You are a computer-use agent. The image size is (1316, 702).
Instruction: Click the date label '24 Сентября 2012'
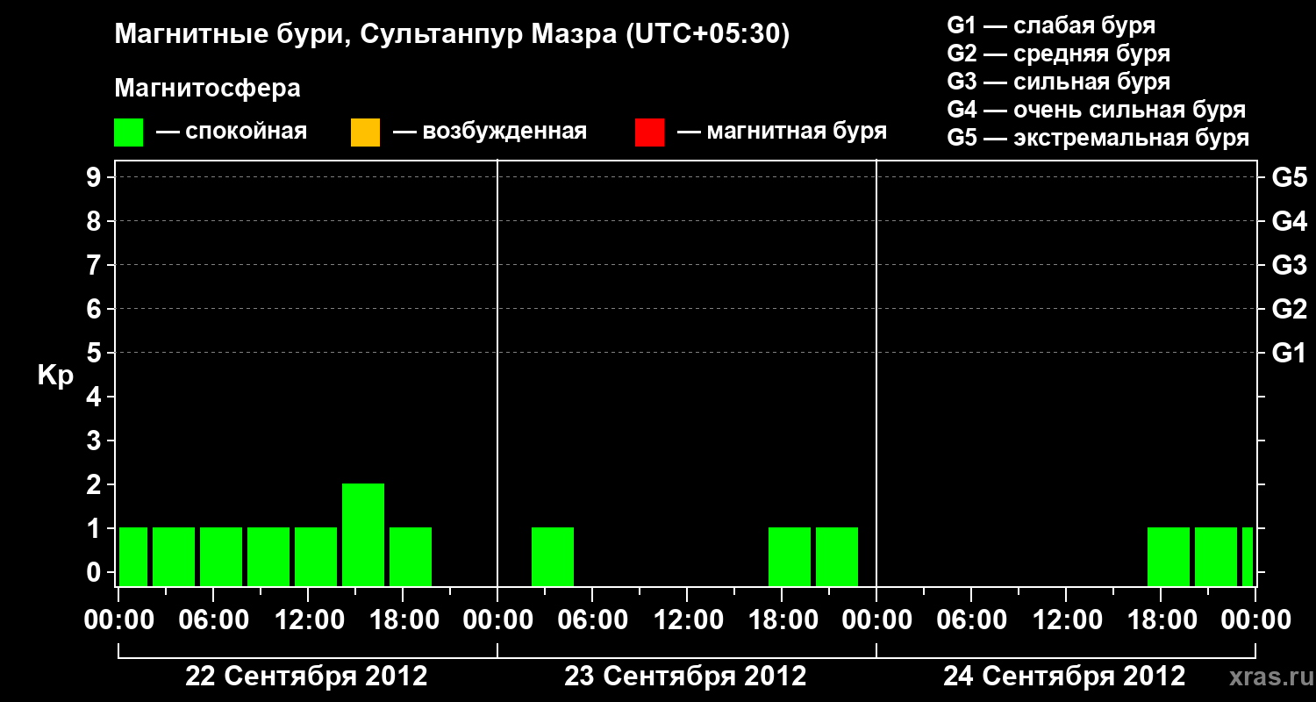(1064, 677)
